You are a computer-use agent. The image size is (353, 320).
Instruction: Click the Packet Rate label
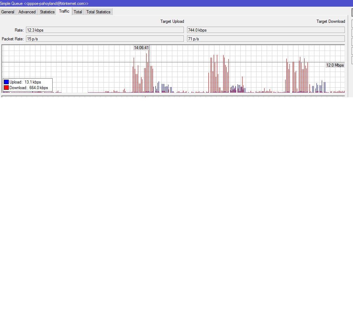tap(13, 39)
